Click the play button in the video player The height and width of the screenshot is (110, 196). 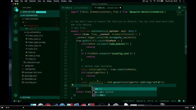[2, 108]
